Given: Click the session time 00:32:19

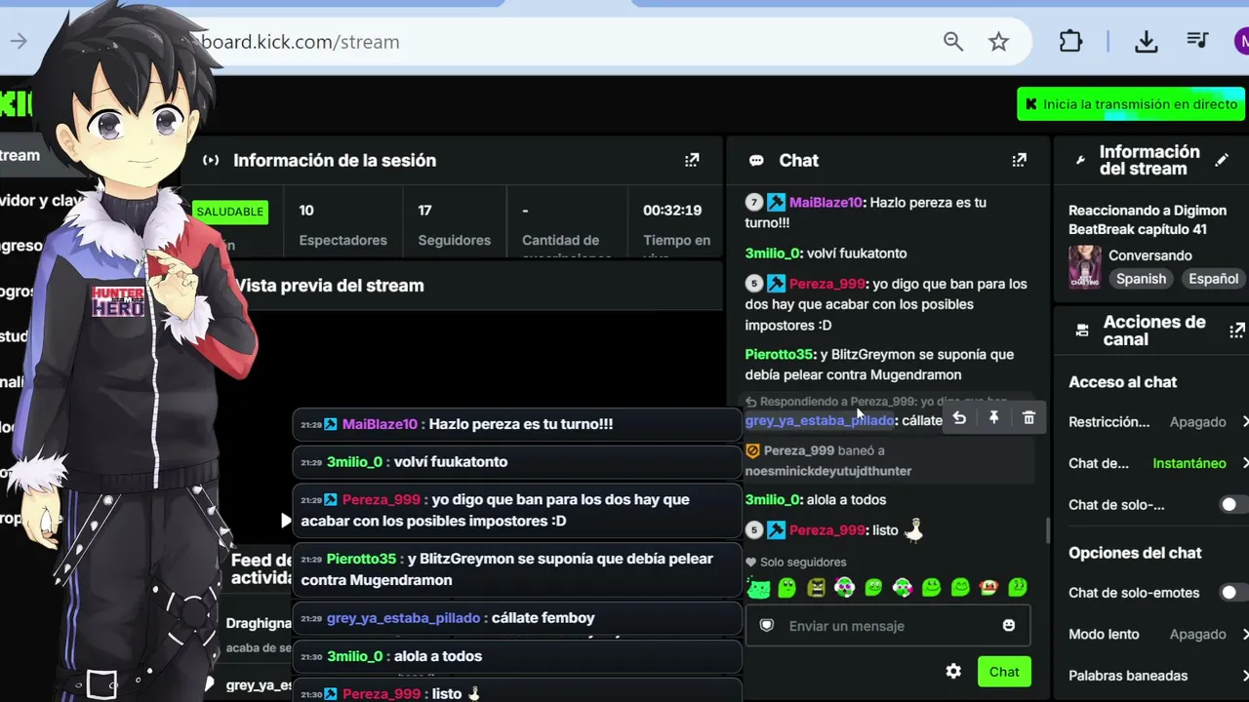Looking at the screenshot, I should click(x=672, y=211).
